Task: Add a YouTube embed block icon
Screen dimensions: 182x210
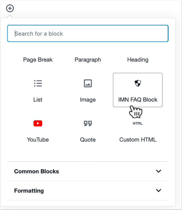Action: [x=38, y=123]
